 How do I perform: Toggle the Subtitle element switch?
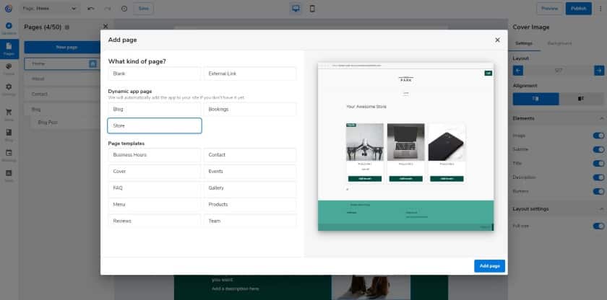tap(598, 149)
